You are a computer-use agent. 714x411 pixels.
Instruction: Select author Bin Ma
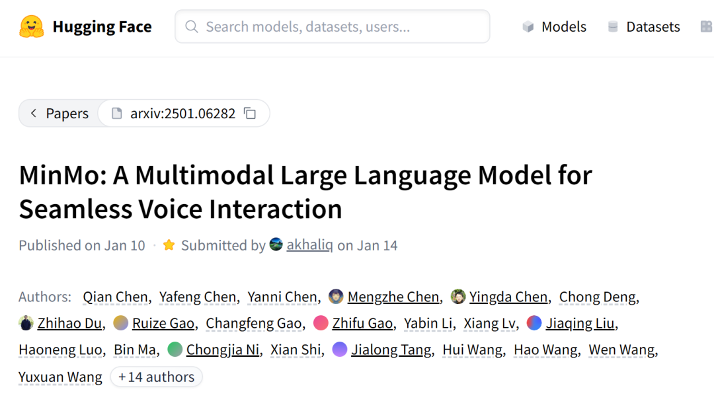point(135,350)
